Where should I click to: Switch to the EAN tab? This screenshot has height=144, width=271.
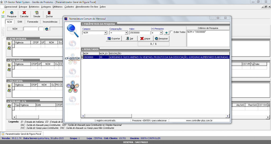tap(20, 22)
